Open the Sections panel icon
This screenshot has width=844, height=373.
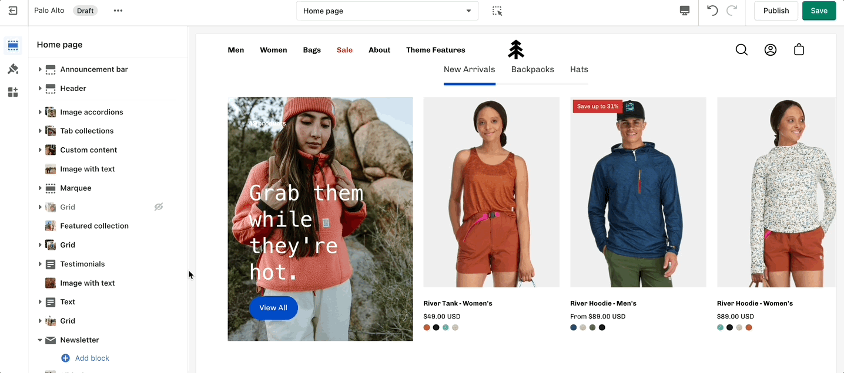coord(13,46)
